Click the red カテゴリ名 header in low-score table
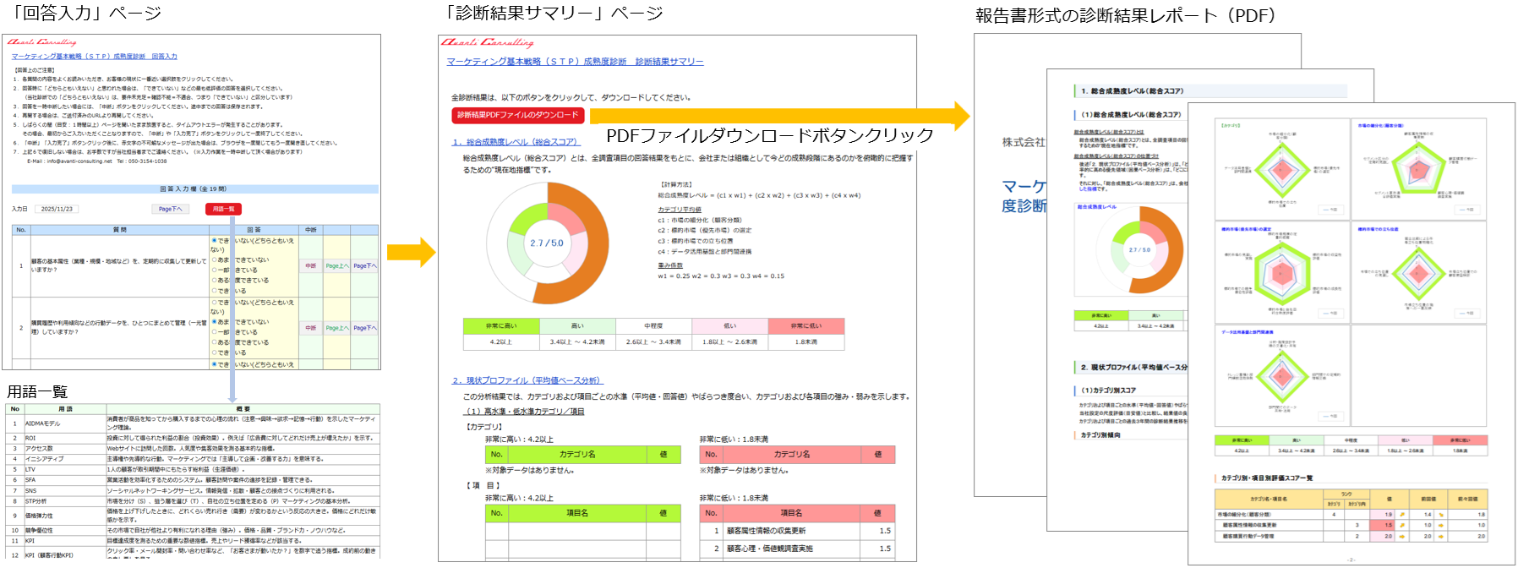The image size is (1518, 568). [x=792, y=455]
